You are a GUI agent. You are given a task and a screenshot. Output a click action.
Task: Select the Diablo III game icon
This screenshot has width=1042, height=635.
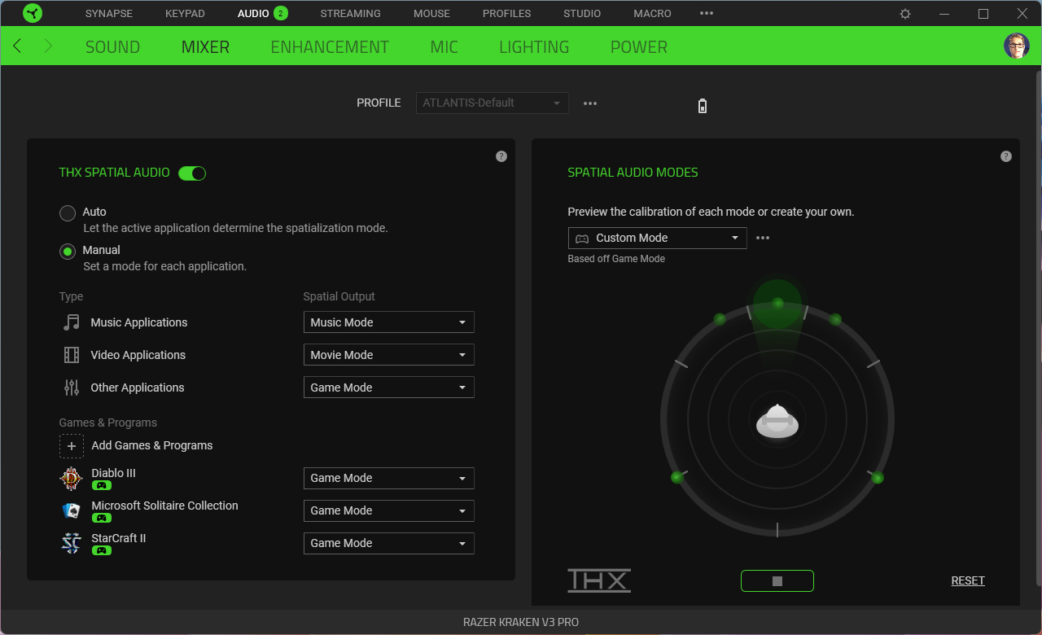click(72, 479)
